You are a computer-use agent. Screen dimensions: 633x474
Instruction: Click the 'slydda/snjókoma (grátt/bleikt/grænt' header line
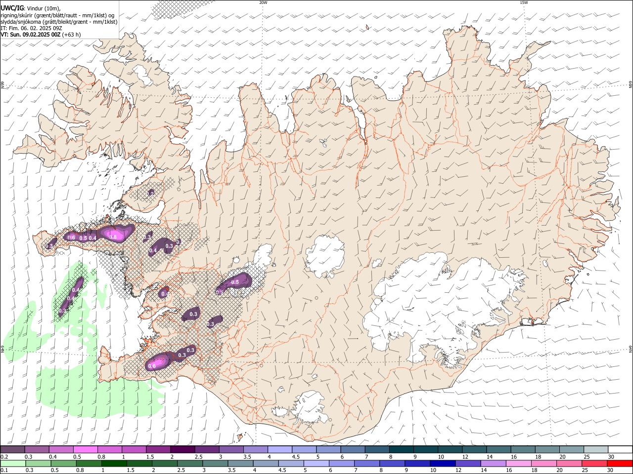[59, 22]
